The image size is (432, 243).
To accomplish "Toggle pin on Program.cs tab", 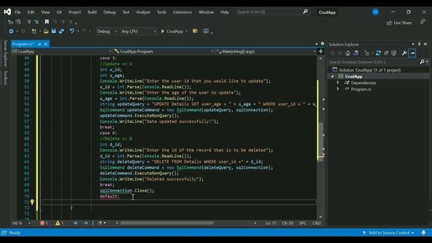I will [40, 44].
